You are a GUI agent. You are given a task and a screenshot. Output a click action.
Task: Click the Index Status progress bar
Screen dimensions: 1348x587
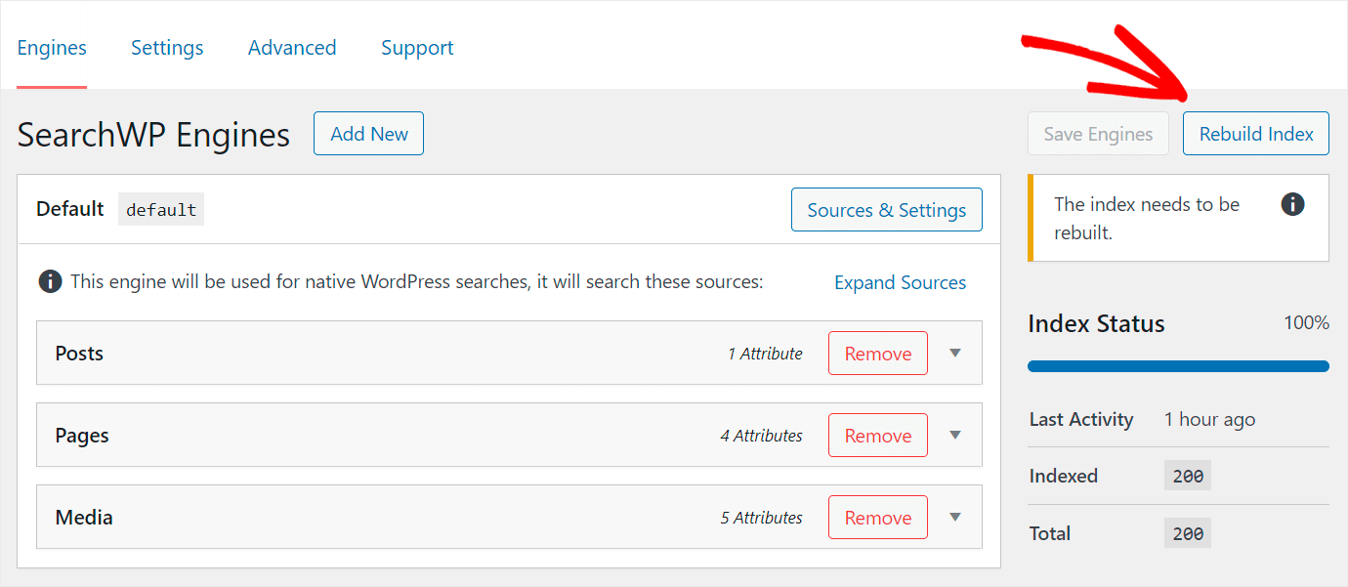coord(1178,366)
